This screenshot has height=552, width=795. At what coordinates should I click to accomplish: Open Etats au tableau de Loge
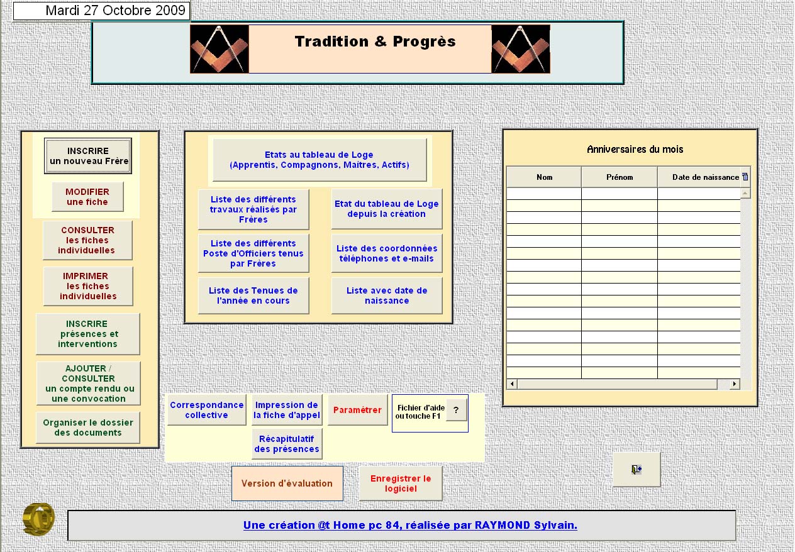click(319, 160)
